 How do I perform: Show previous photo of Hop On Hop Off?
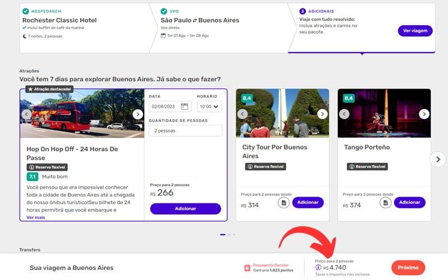click(x=26, y=114)
